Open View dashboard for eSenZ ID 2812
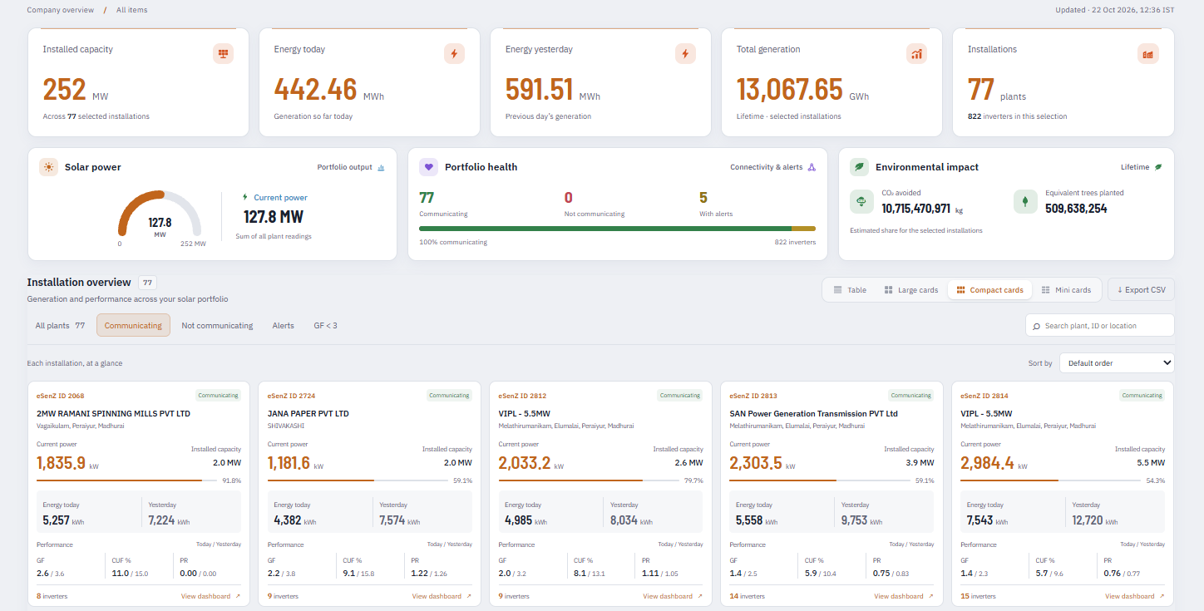This screenshot has width=1204, height=611. 673,596
